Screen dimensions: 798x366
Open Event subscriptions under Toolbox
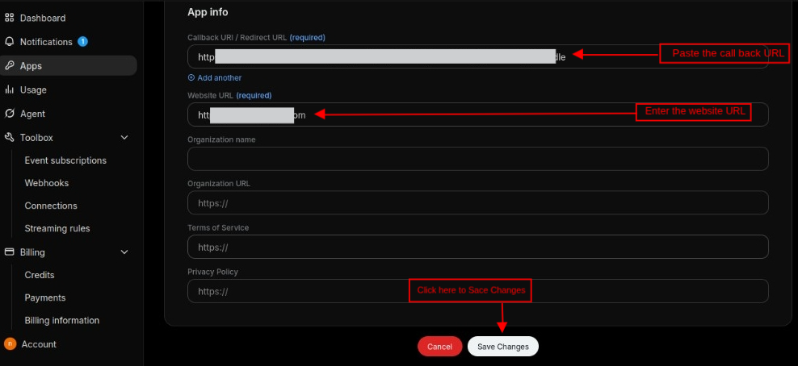click(65, 160)
